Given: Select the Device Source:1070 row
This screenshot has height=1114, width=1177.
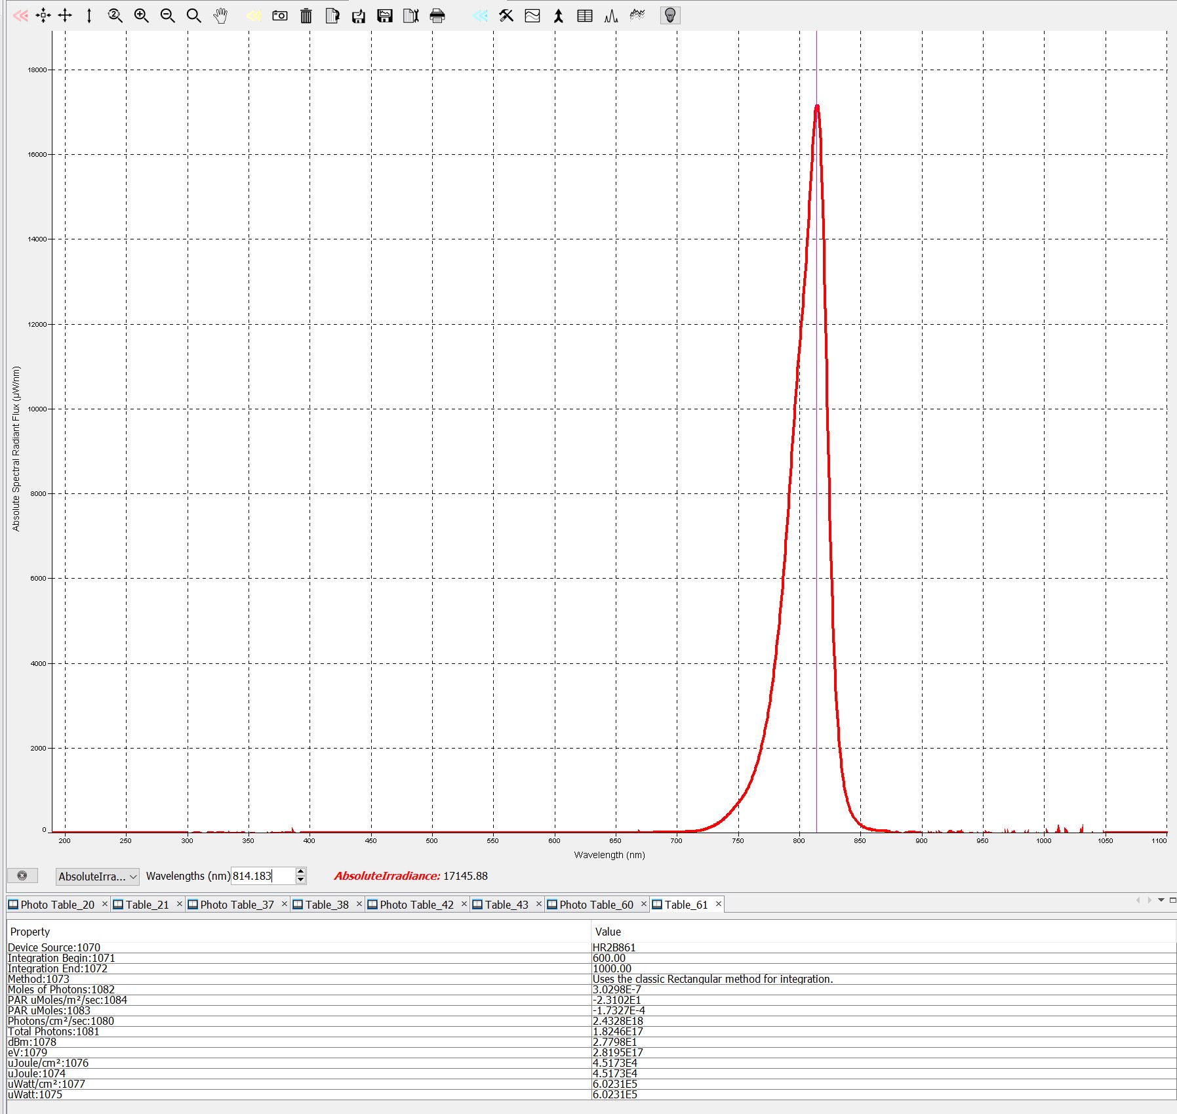Looking at the screenshot, I should click(591, 947).
